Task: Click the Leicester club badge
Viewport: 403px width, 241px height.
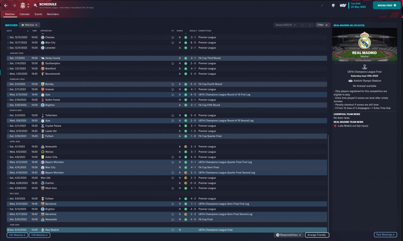Action: coord(43,48)
